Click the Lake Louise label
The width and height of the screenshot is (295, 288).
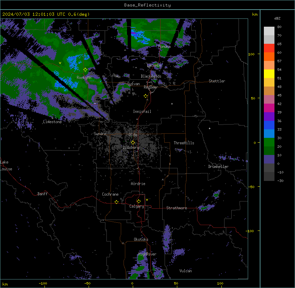pyautogui.click(x=6, y=166)
